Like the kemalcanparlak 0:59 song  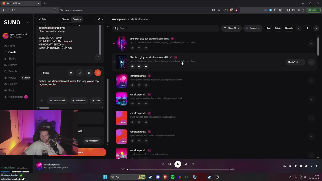click(x=133, y=104)
